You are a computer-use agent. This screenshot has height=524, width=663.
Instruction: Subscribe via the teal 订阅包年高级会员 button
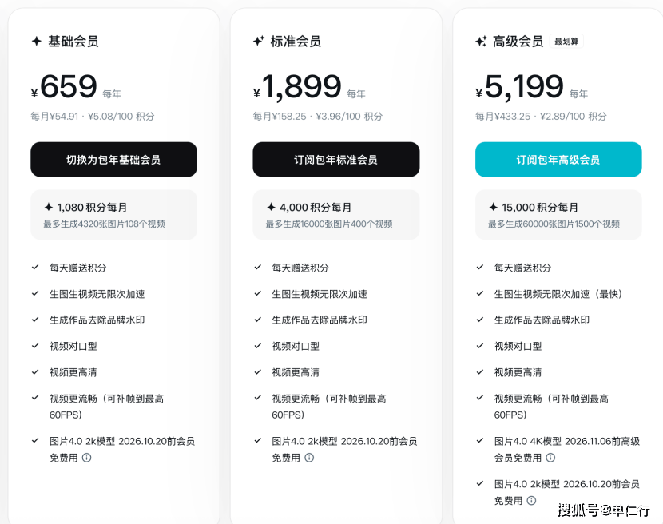pos(558,160)
